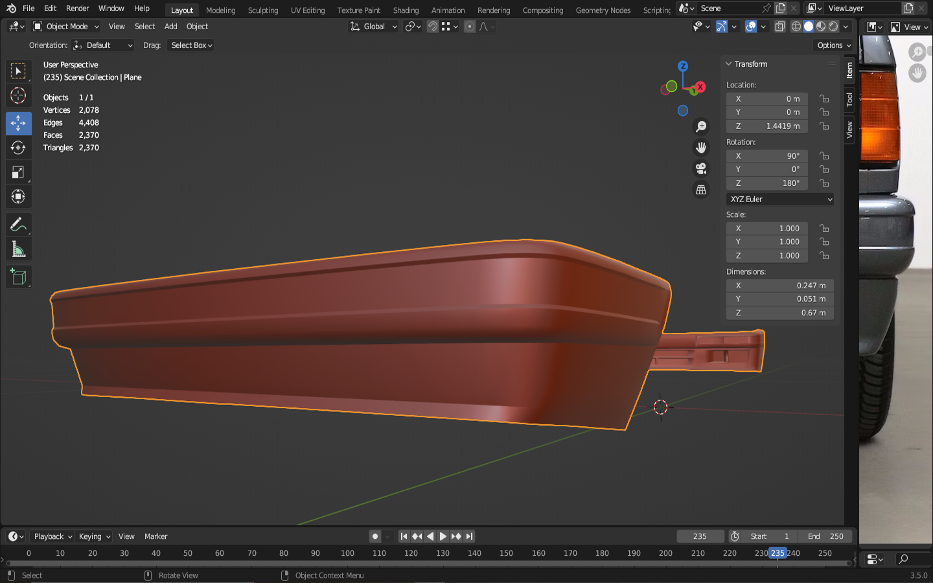The width and height of the screenshot is (933, 583).
Task: Select the Select Box tool
Action: click(18, 71)
